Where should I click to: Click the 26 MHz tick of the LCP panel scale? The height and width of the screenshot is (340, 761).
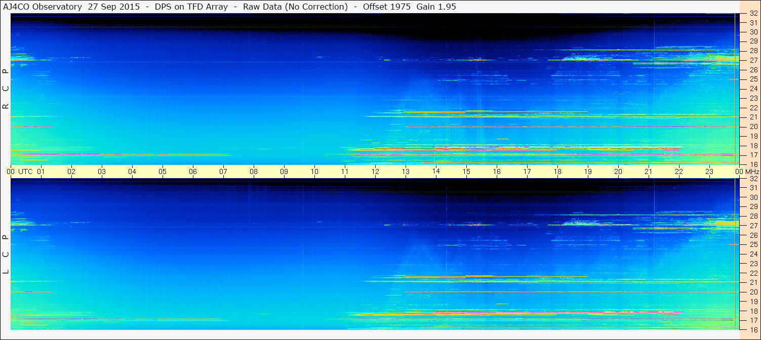coord(753,235)
